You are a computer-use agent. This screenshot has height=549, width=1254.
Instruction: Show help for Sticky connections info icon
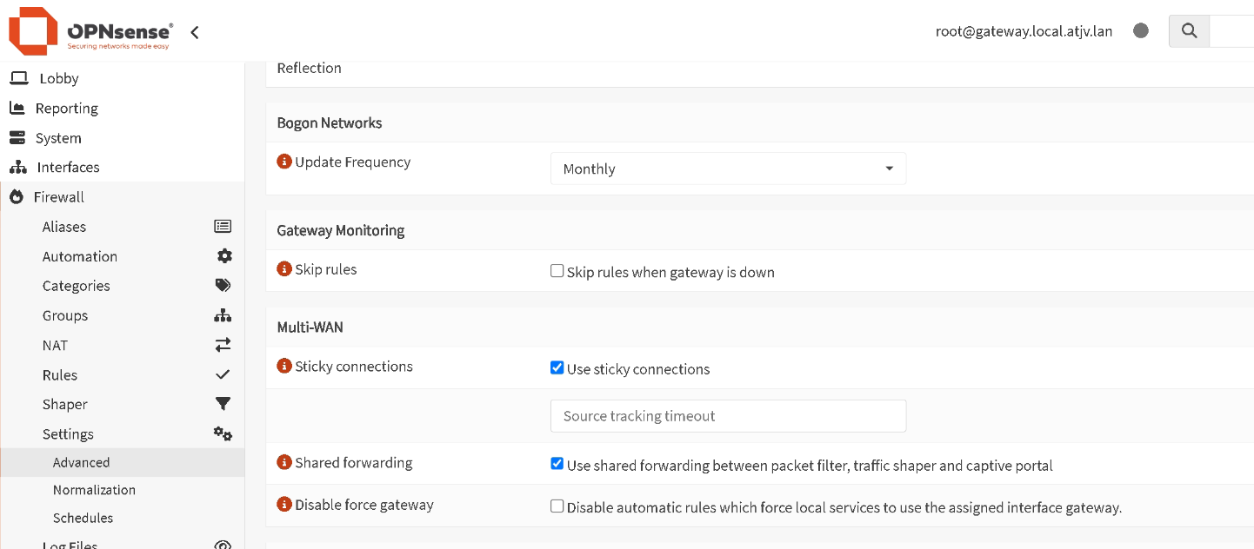(x=283, y=367)
